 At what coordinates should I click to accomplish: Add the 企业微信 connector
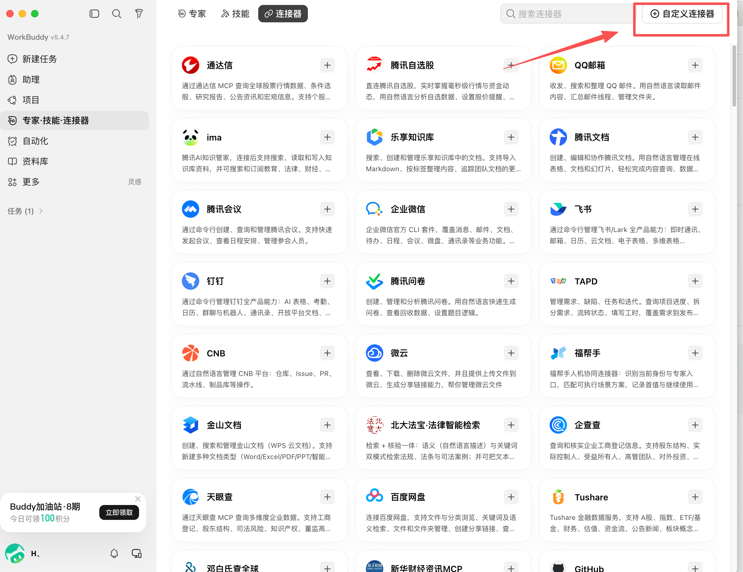[511, 209]
